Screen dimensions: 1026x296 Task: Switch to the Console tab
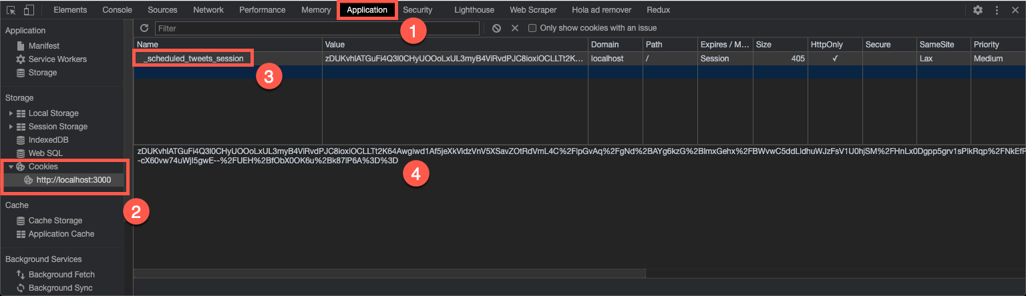coord(117,10)
